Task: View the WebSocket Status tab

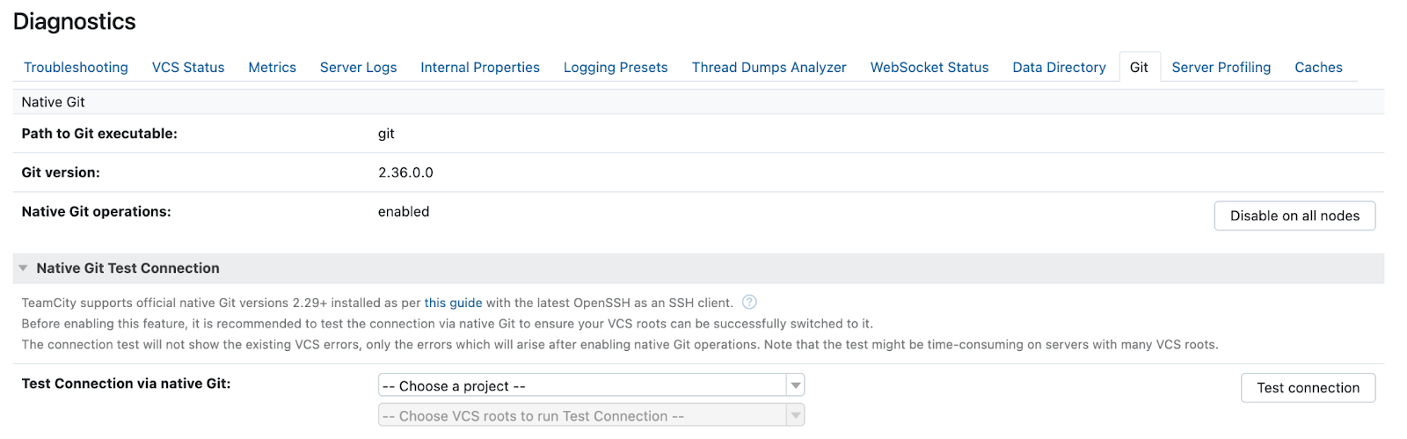Action: 929,67
